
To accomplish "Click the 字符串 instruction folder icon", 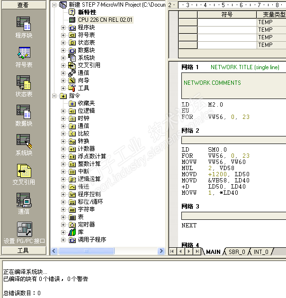I will [72, 209].
